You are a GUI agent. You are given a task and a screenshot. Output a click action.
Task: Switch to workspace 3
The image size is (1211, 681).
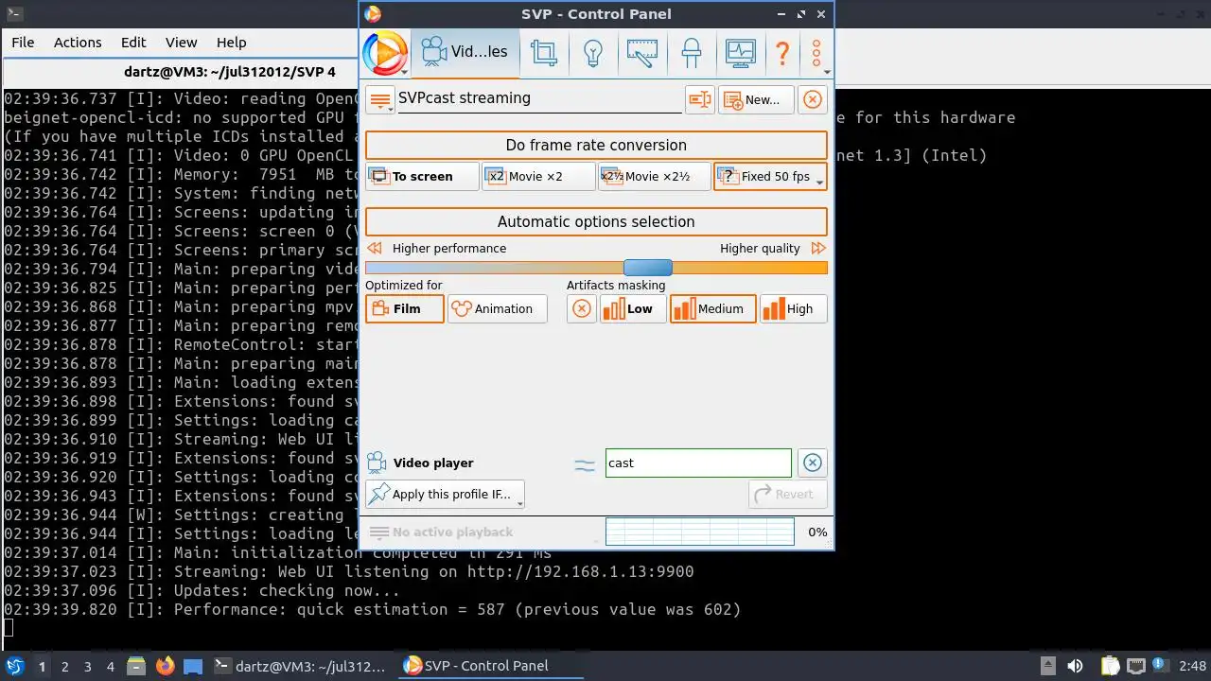pyautogui.click(x=87, y=666)
